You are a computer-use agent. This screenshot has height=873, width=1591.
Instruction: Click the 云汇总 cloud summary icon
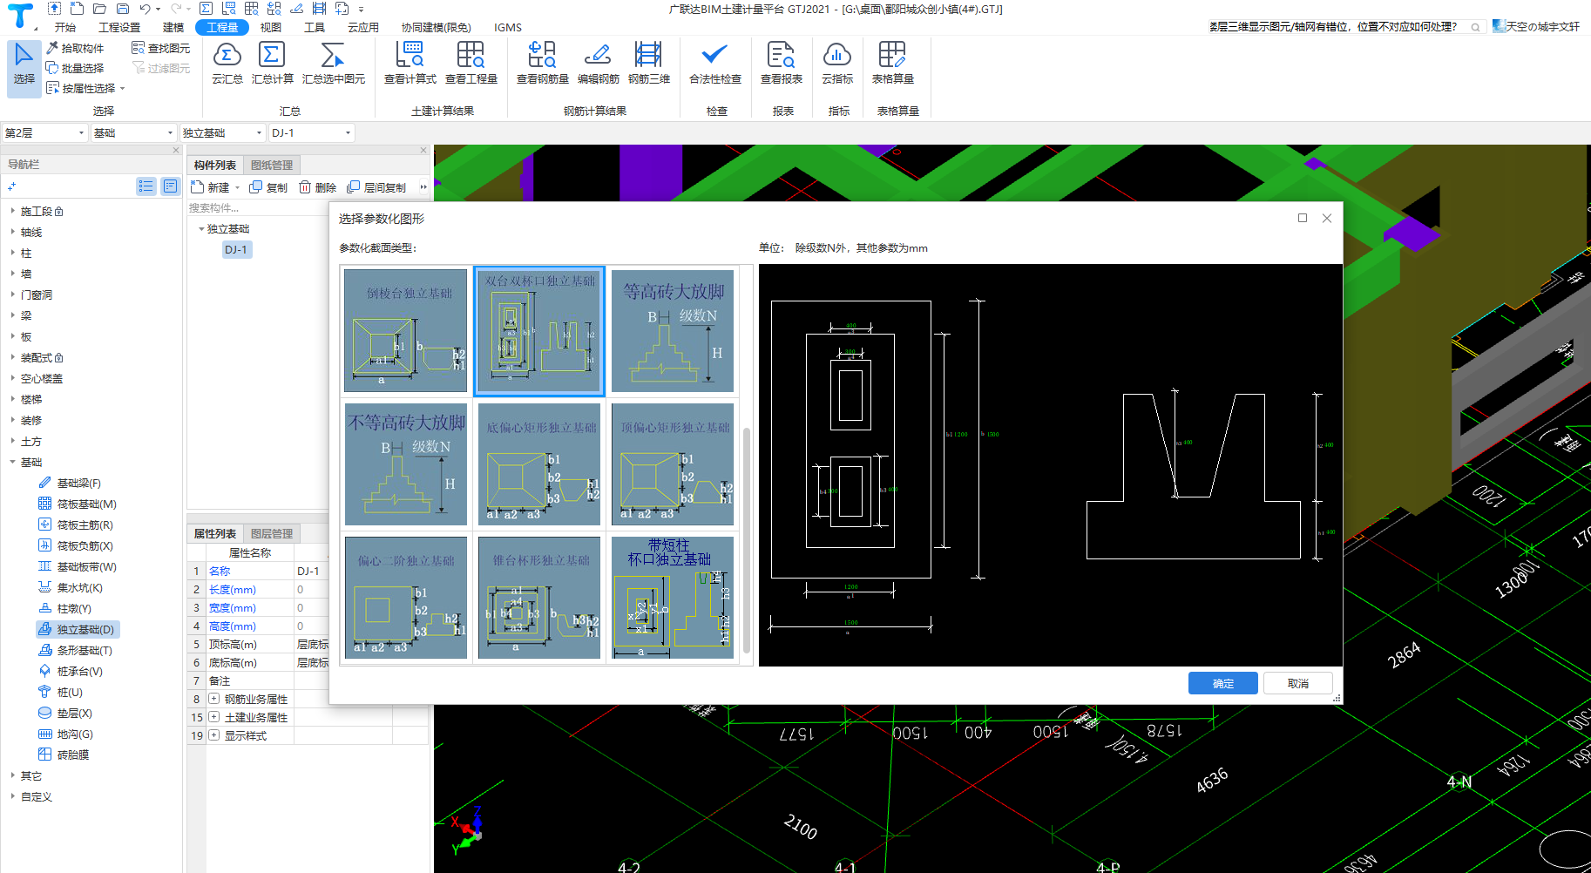click(227, 63)
